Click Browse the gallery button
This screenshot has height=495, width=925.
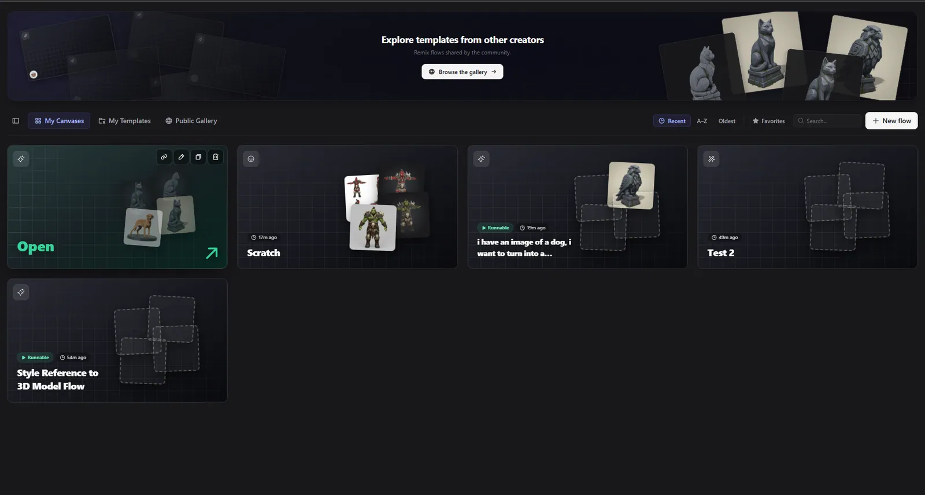(x=462, y=72)
